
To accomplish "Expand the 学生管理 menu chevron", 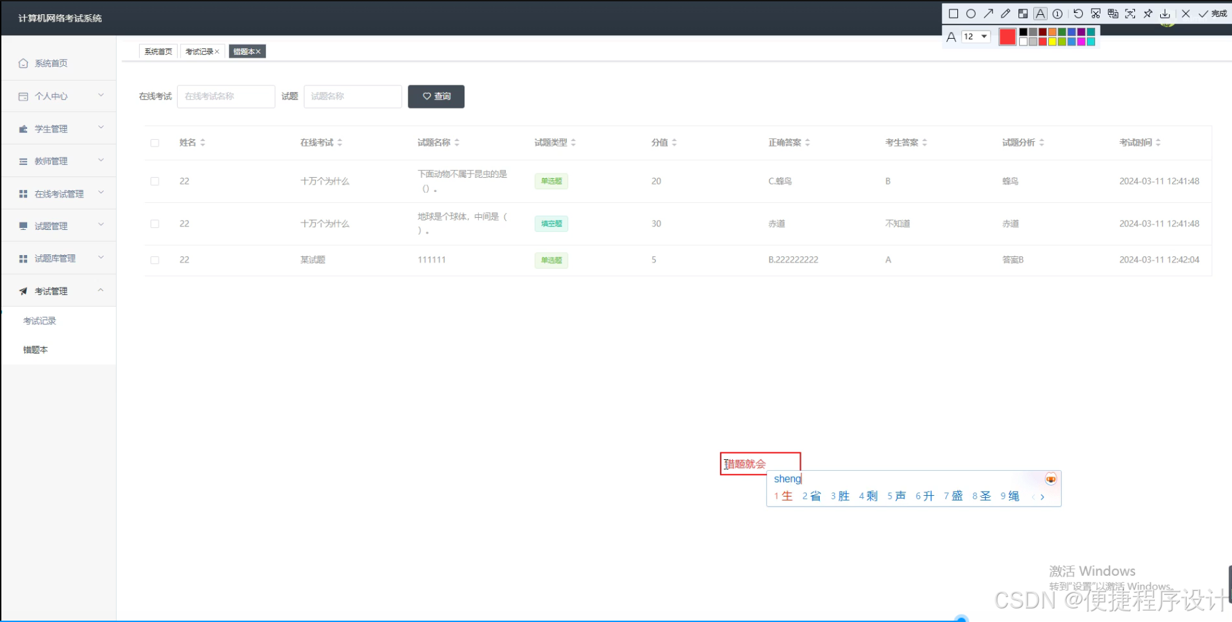I will pos(101,128).
